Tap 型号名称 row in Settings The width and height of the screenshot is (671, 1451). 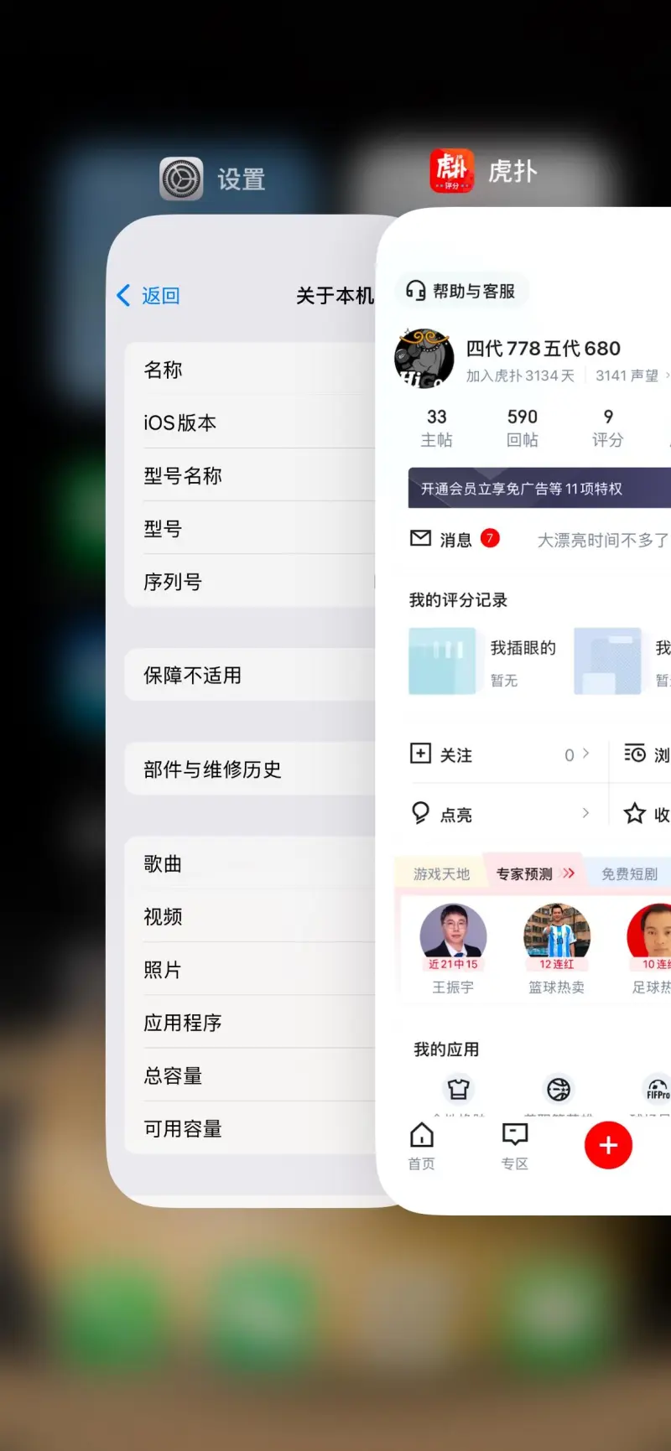click(250, 474)
